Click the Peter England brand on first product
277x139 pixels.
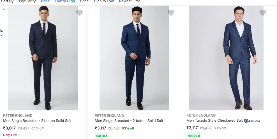18,115
